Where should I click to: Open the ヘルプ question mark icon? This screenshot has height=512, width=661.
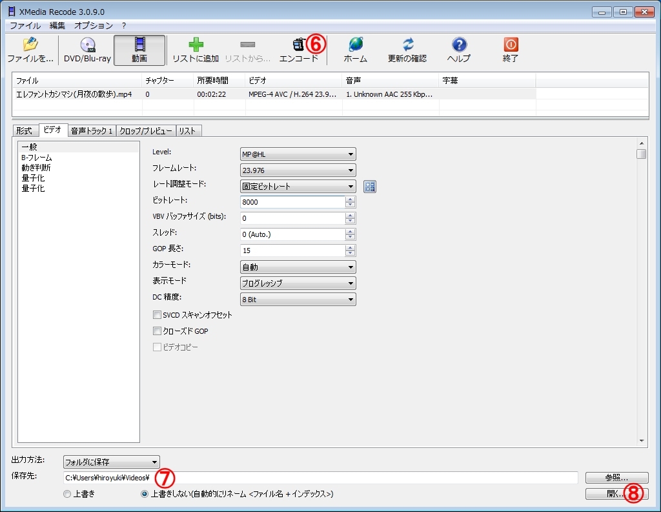click(x=459, y=45)
